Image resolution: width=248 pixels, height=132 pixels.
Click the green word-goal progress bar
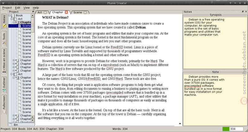click(x=226, y=129)
